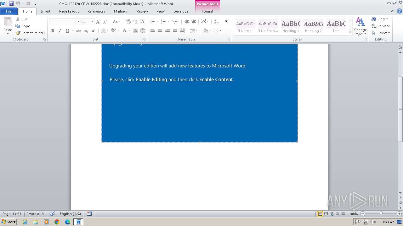Click the Multilevel List icon

tap(174, 22)
